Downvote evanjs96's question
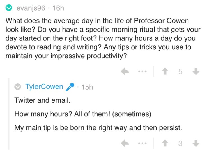The width and height of the screenshot is (207, 152). point(196,72)
